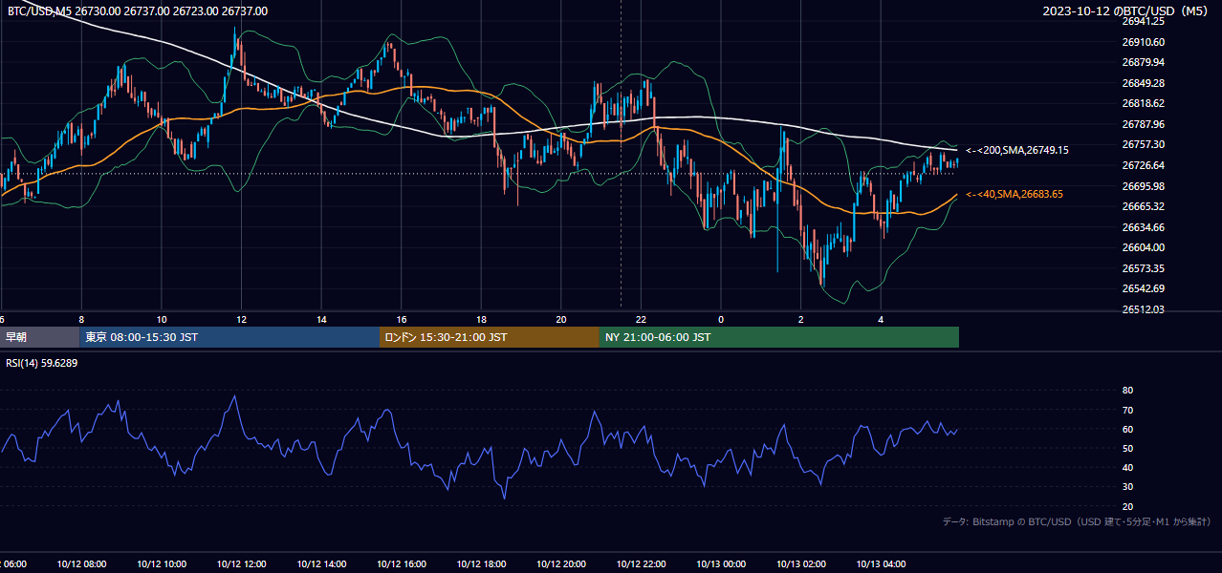The height and width of the screenshot is (573, 1222).
Task: Click the BTC/USD,M5 OHLC header text
Action: [138, 11]
